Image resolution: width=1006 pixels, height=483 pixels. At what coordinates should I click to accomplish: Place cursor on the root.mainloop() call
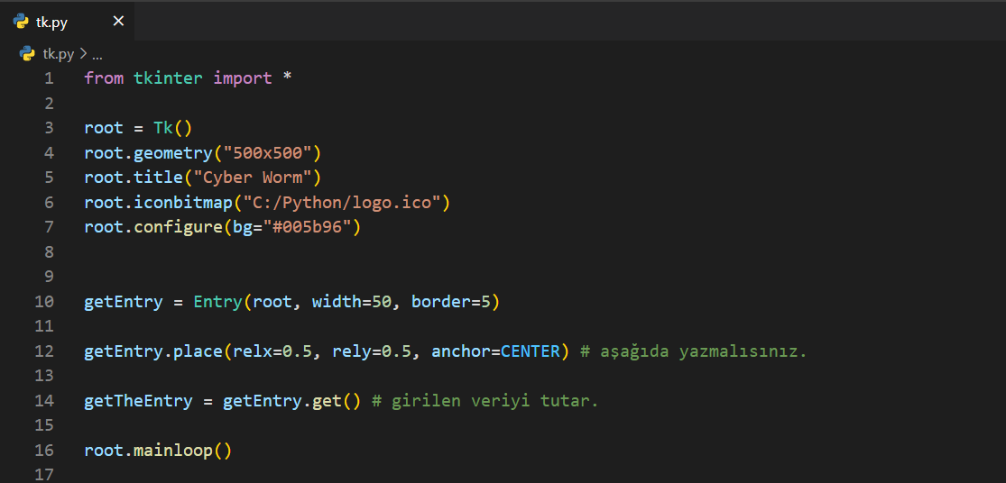pyautogui.click(x=158, y=450)
